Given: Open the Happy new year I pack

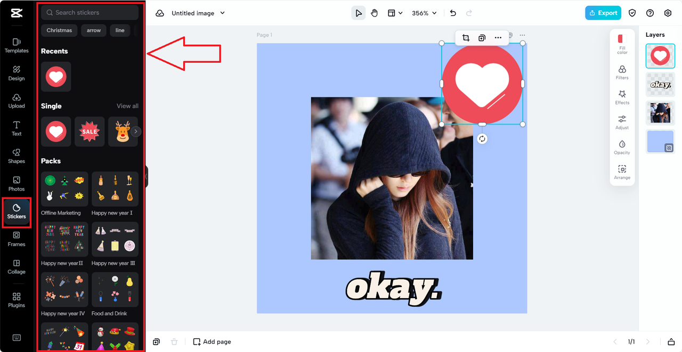Looking at the screenshot, I should pyautogui.click(x=115, y=189).
